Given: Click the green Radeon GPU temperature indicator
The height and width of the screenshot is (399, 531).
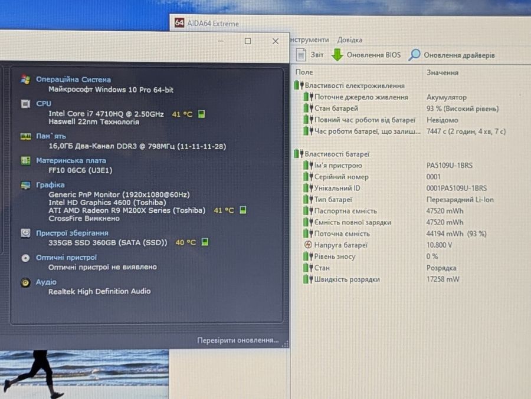Looking at the screenshot, I should coord(243,210).
